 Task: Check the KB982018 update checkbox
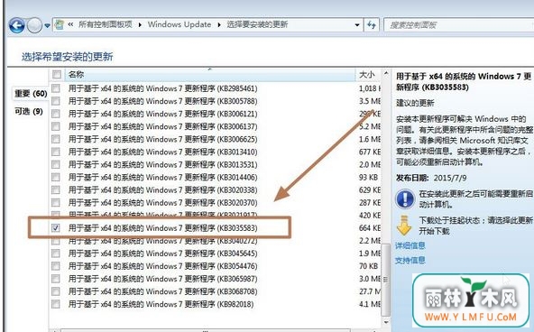pyautogui.click(x=56, y=304)
